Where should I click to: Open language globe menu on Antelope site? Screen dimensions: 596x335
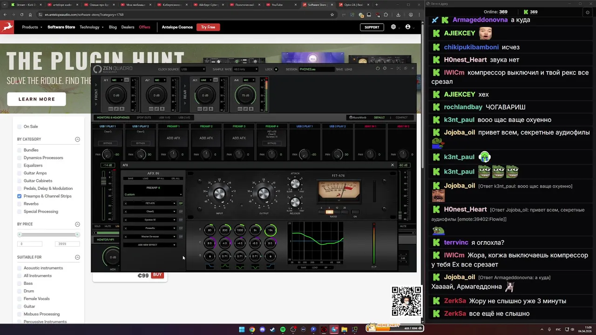393,27
